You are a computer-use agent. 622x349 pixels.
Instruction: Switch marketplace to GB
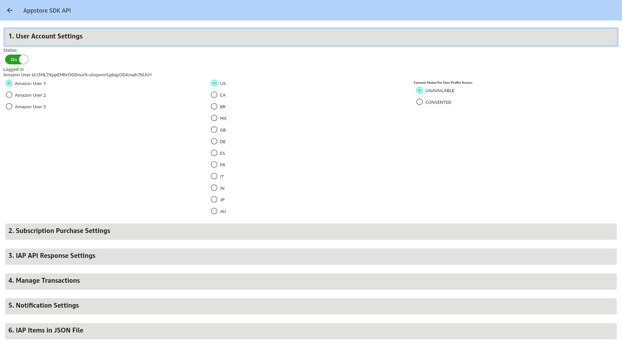point(214,130)
